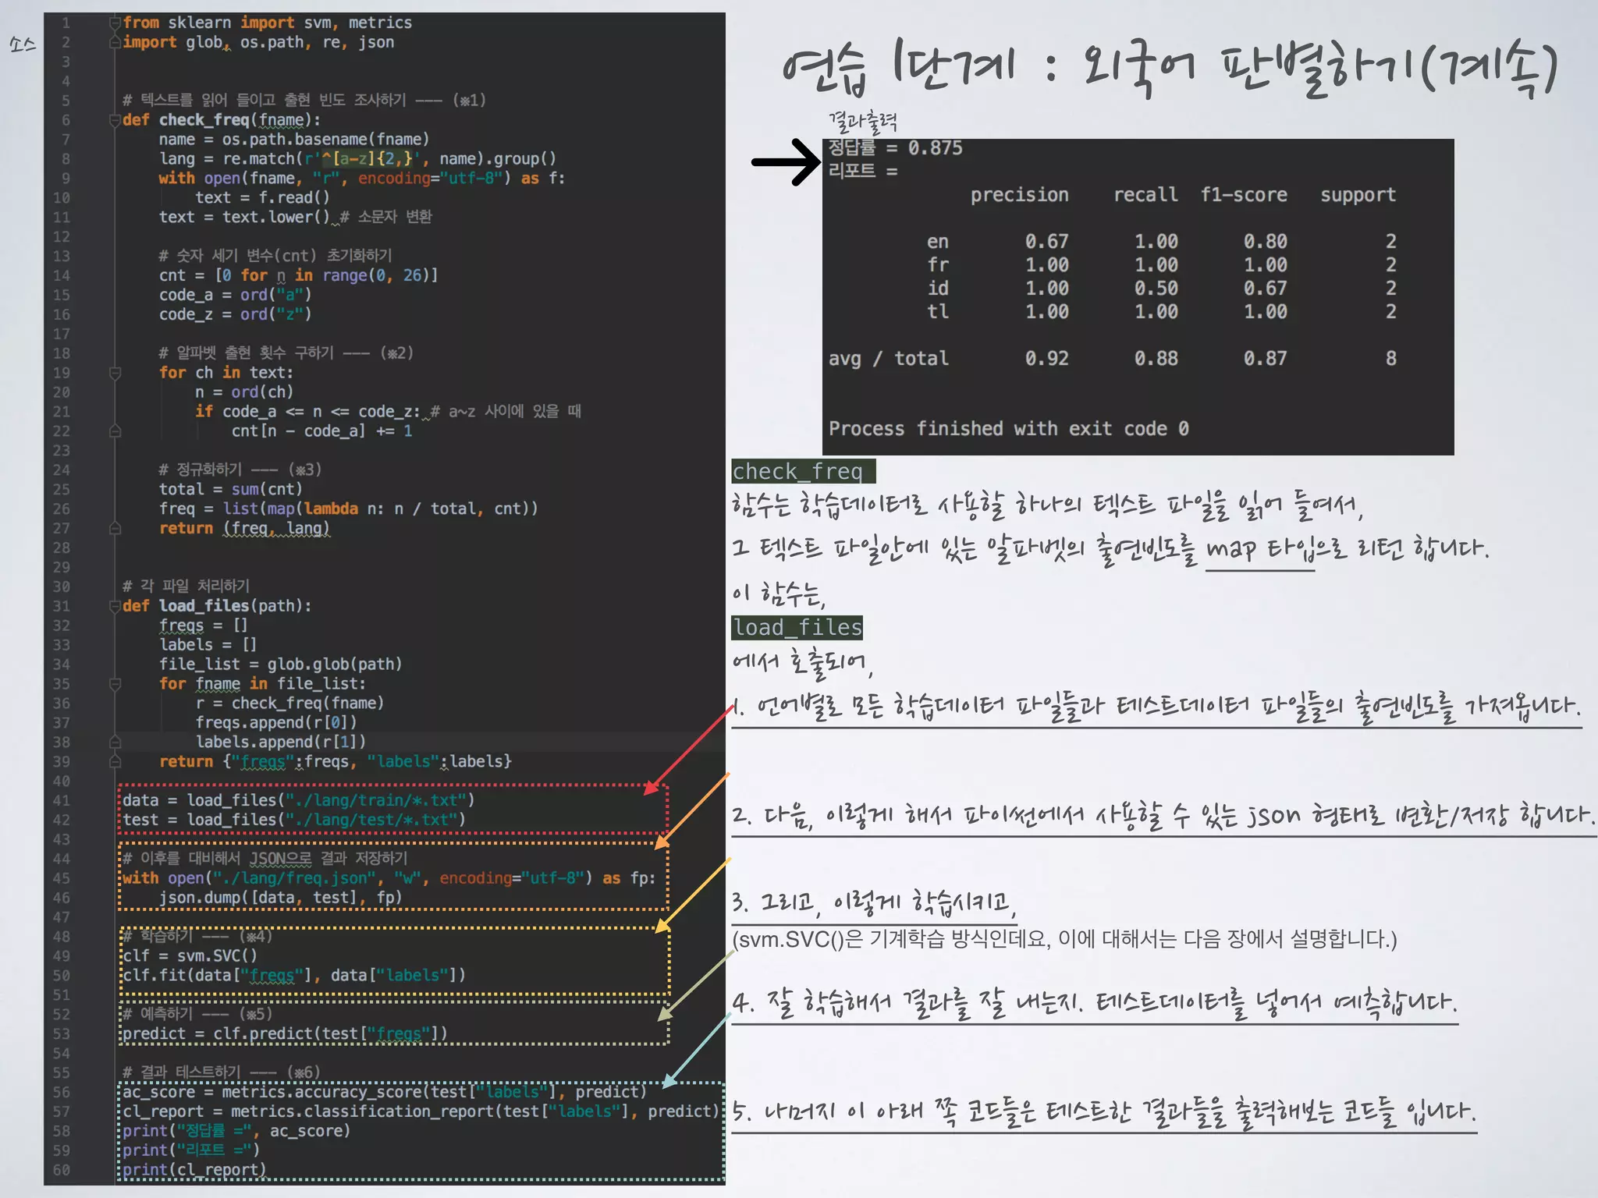Click the 'text = f.read()' line

click(x=262, y=198)
